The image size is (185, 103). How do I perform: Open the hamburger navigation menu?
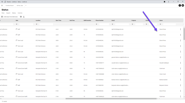(x=2, y=6)
